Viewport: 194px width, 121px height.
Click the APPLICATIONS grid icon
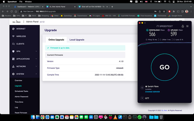tap(13, 59)
